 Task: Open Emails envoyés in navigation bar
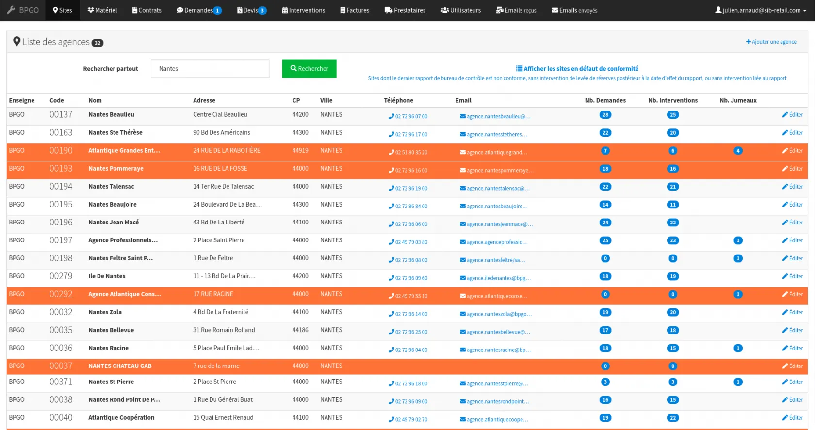574,10
